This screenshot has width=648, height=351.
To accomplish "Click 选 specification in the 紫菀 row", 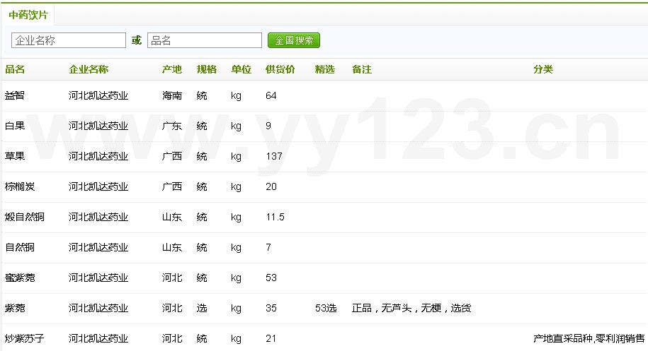I will pyautogui.click(x=202, y=308).
